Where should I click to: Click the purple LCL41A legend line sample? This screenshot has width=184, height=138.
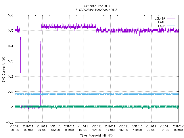click(x=171, y=18)
